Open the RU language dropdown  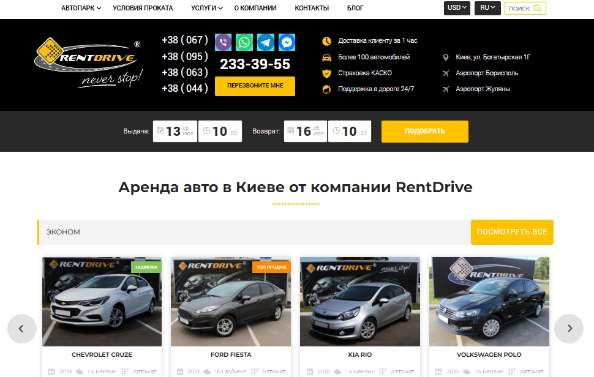tap(487, 8)
